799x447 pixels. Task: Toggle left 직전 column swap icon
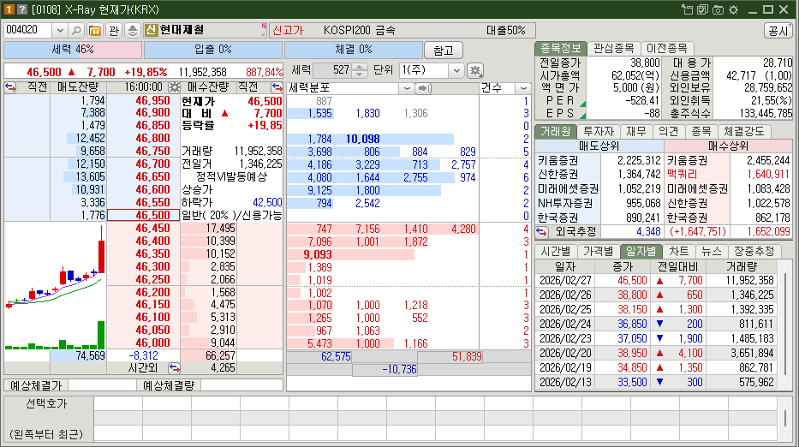pyautogui.click(x=11, y=87)
